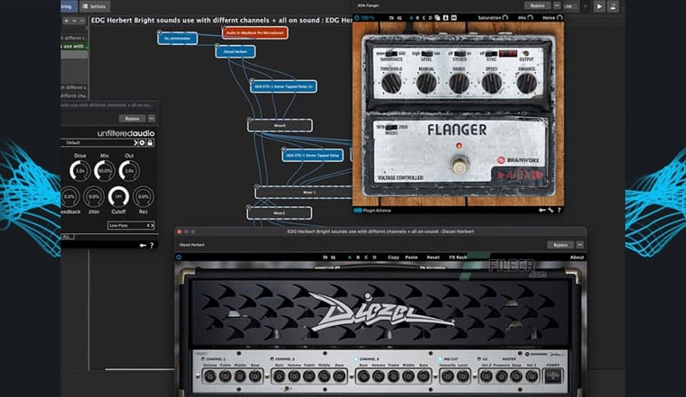The image size is (686, 397).
Task: Bypass the Diezel Herbert plugin
Action: pyautogui.click(x=560, y=245)
